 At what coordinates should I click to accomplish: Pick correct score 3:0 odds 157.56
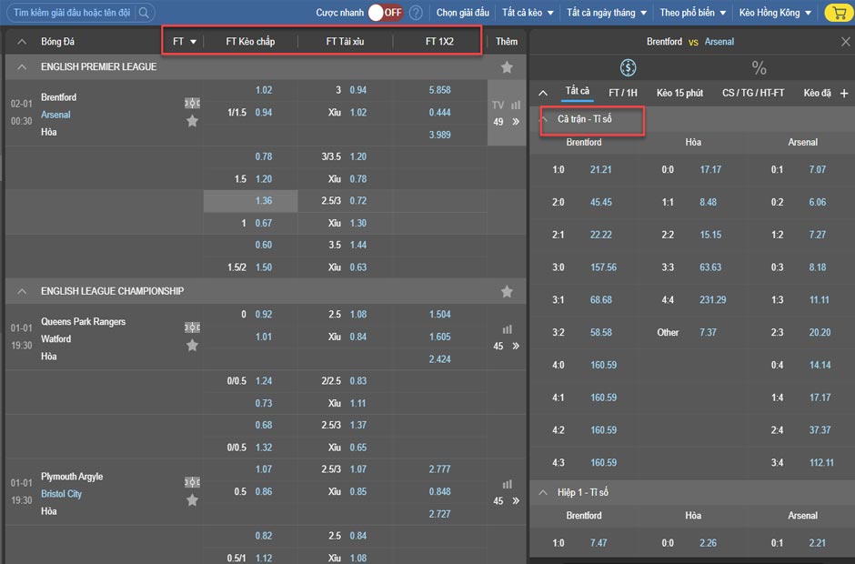tap(603, 267)
